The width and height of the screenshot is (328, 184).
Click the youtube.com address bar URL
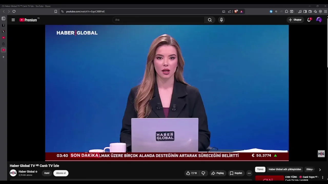pyautogui.click(x=85, y=11)
